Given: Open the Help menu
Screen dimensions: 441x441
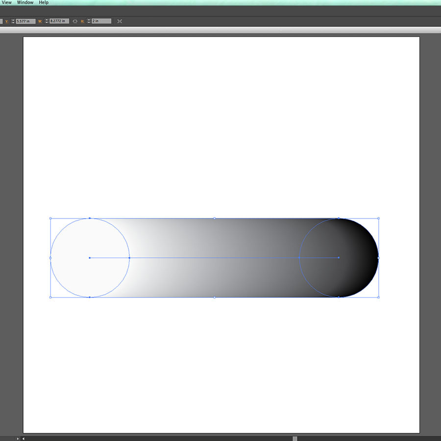Looking at the screenshot, I should [x=44, y=2].
